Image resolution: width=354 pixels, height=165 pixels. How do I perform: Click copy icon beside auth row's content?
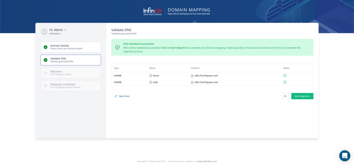192,82
